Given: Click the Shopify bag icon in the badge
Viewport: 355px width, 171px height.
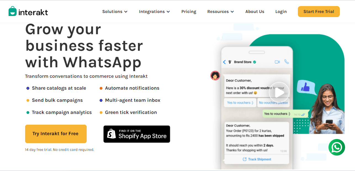Looking at the screenshot, I should (x=112, y=134).
